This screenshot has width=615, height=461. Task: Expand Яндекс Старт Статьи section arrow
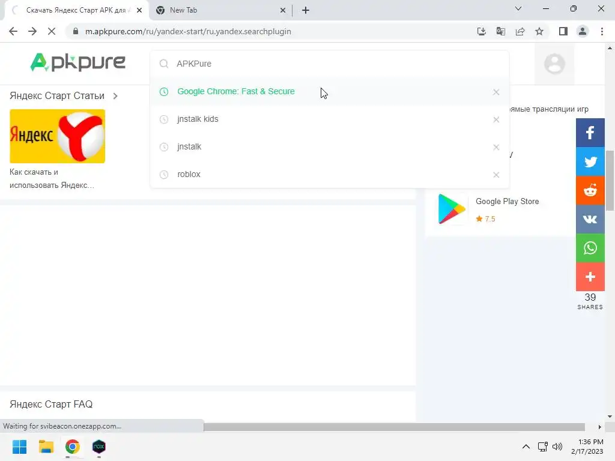115,96
